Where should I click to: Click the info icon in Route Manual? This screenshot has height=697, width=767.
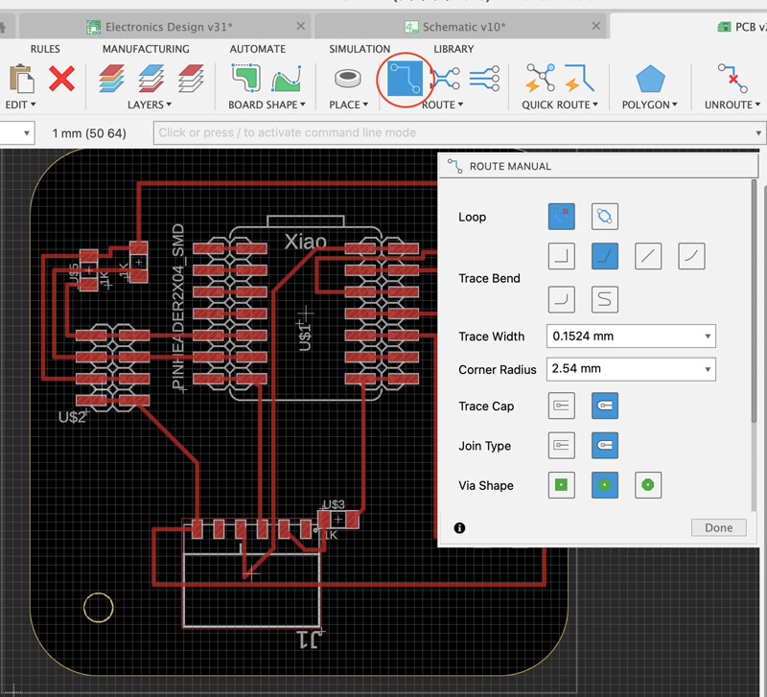[459, 527]
